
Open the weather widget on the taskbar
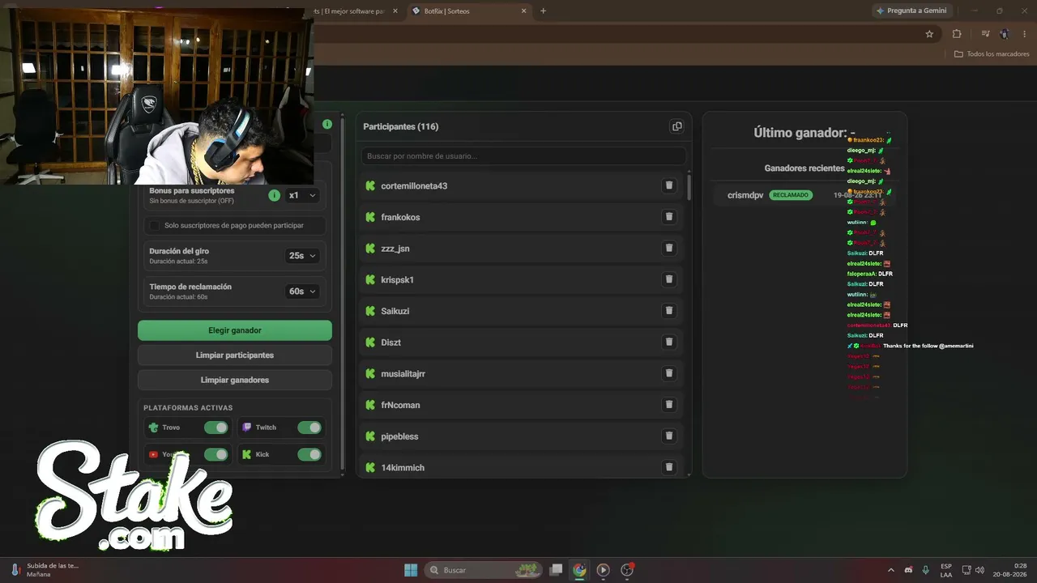point(45,570)
